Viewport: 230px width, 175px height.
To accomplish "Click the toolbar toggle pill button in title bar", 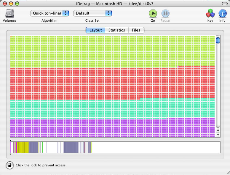I will tap(224, 4).
